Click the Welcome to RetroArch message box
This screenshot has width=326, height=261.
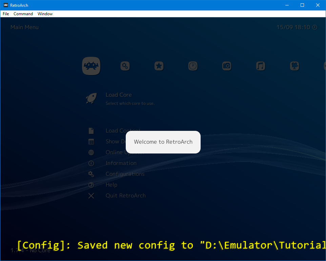(163, 142)
